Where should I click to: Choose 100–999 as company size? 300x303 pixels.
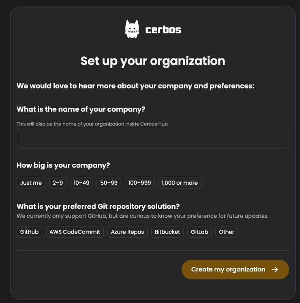(x=139, y=183)
